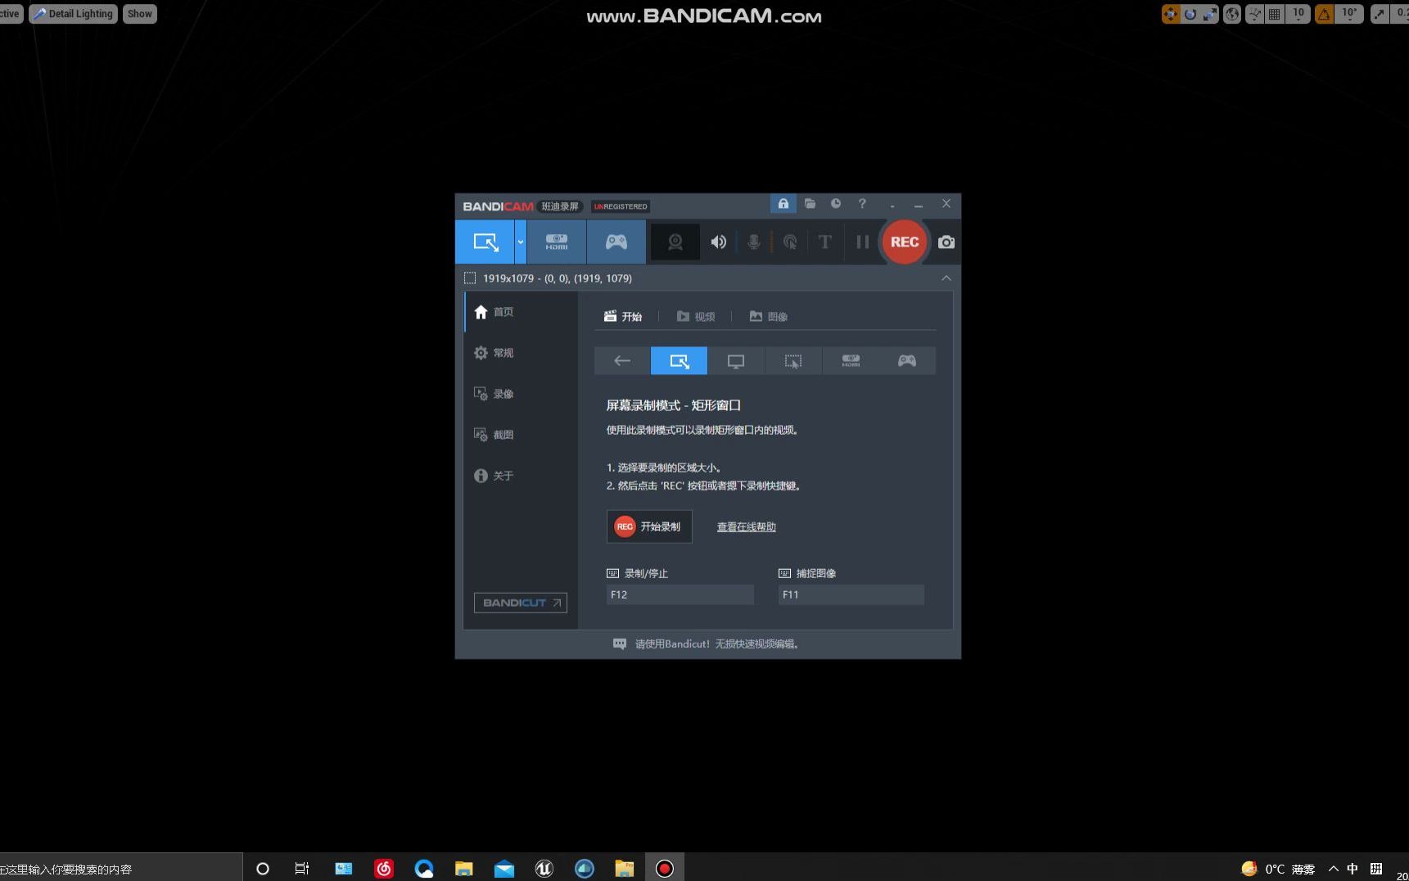Click the big red REC button

(x=904, y=242)
